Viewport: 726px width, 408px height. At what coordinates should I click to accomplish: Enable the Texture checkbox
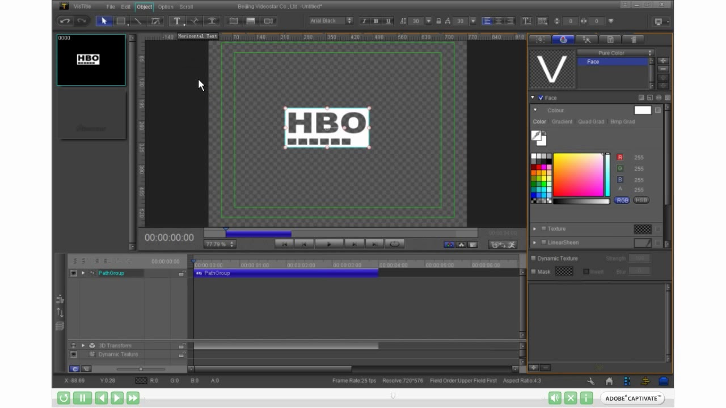[543, 228]
